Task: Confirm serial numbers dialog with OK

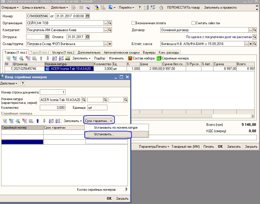Action: pos(109,199)
